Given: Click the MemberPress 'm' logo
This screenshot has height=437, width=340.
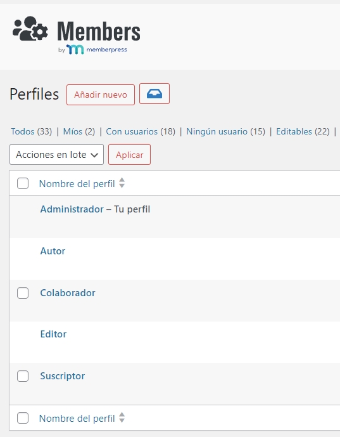Looking at the screenshot, I should pyautogui.click(x=75, y=49).
